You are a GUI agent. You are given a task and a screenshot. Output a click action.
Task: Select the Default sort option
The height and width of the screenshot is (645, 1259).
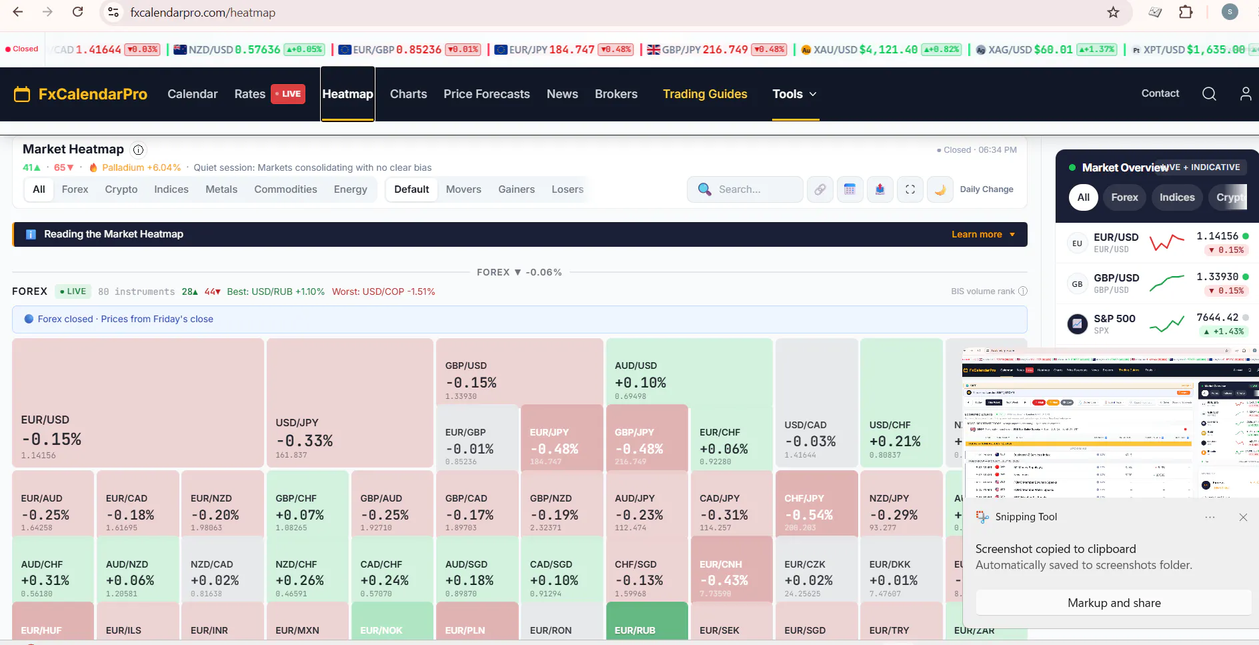pos(411,189)
